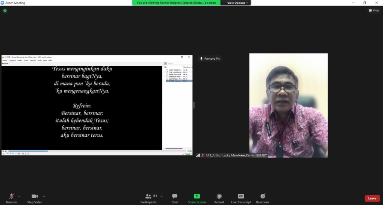Screen dimensions: 383x205
Task: Toggle VLC loop mode button
Action: click(25, 154)
